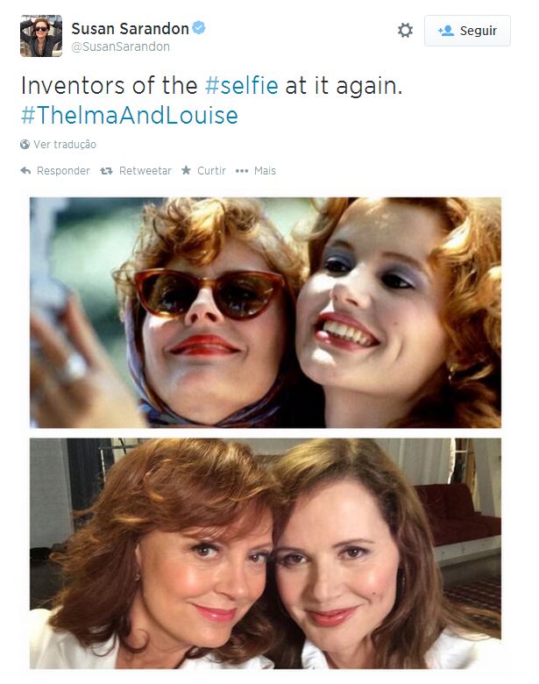Click the retweet arrows icon
The height and width of the screenshot is (684, 539).
[x=106, y=171]
